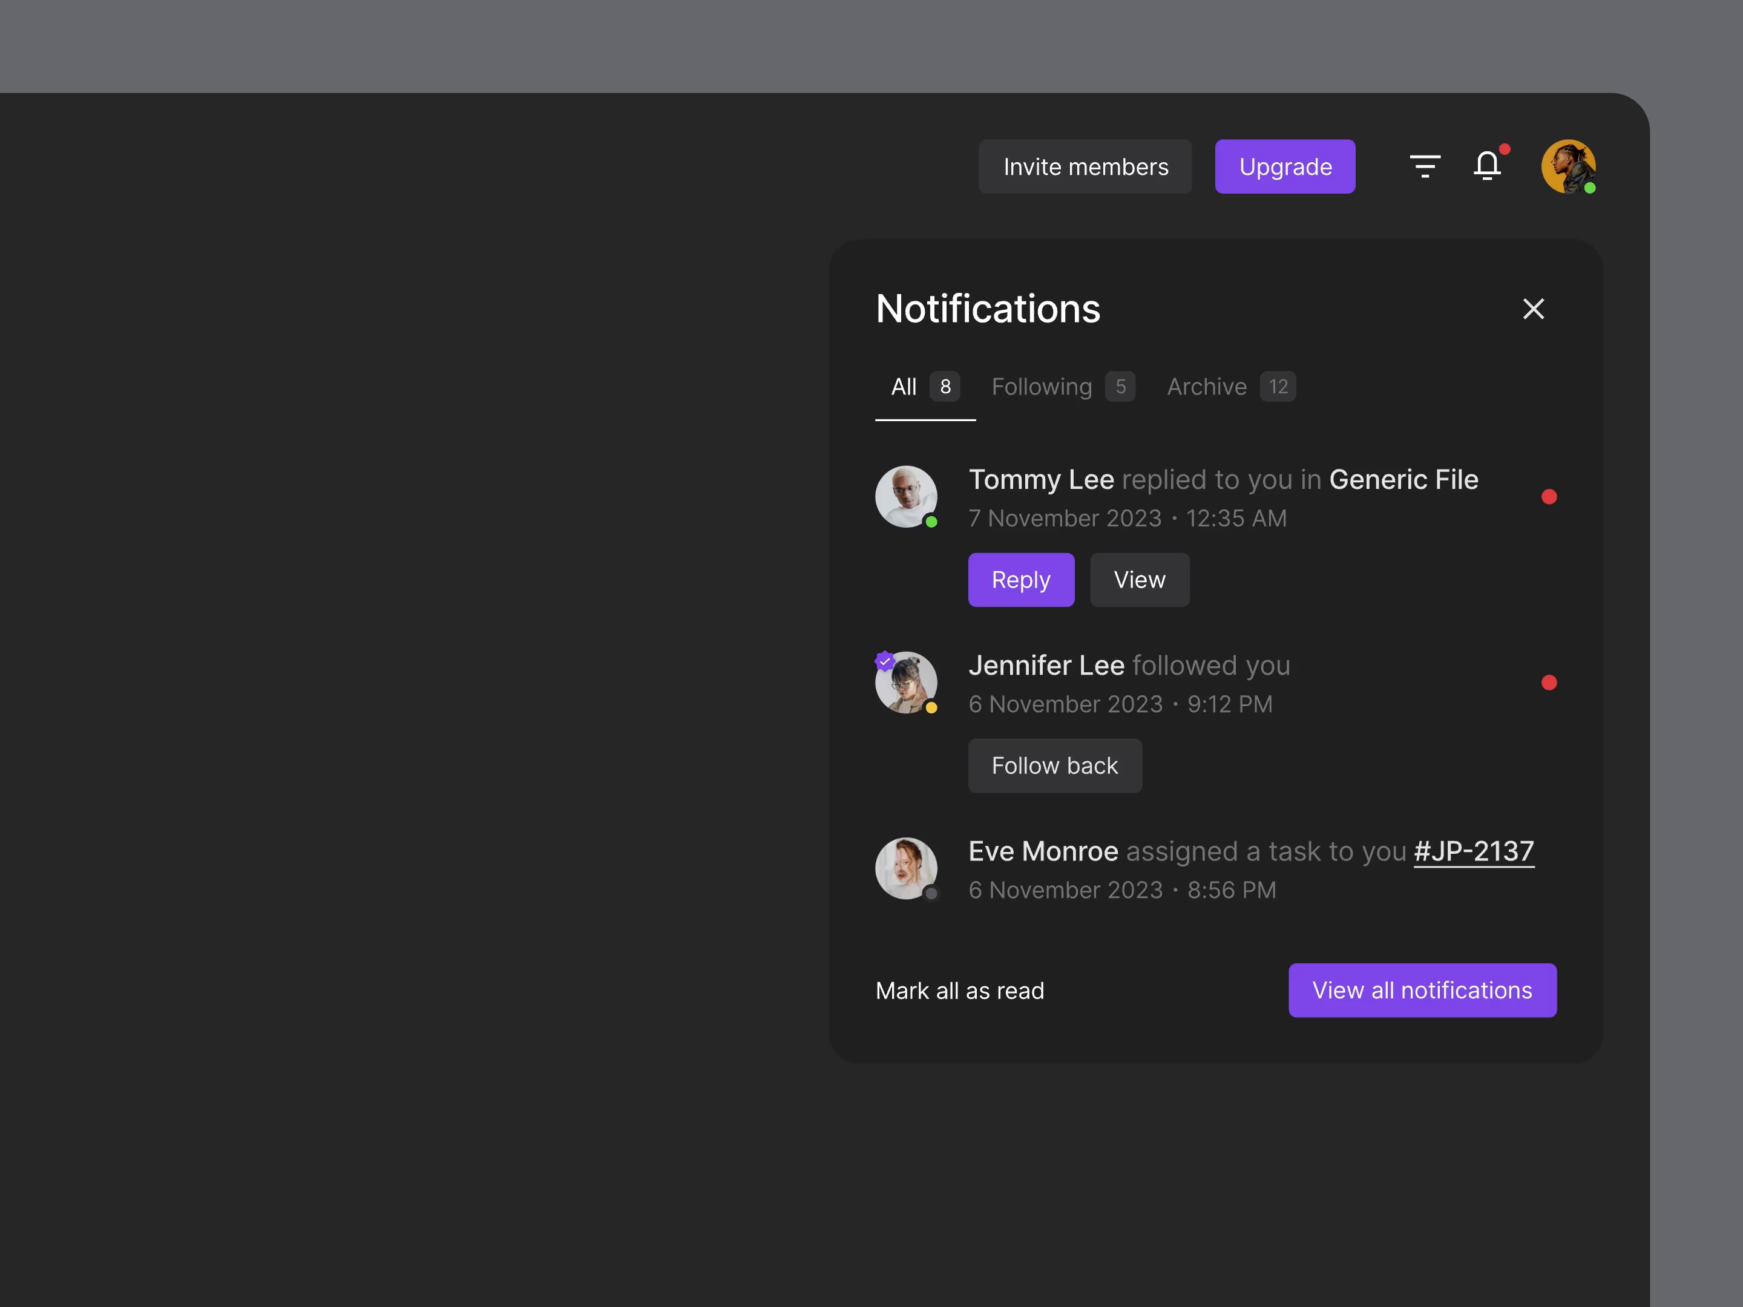Open the Archive tab

pos(1206,387)
